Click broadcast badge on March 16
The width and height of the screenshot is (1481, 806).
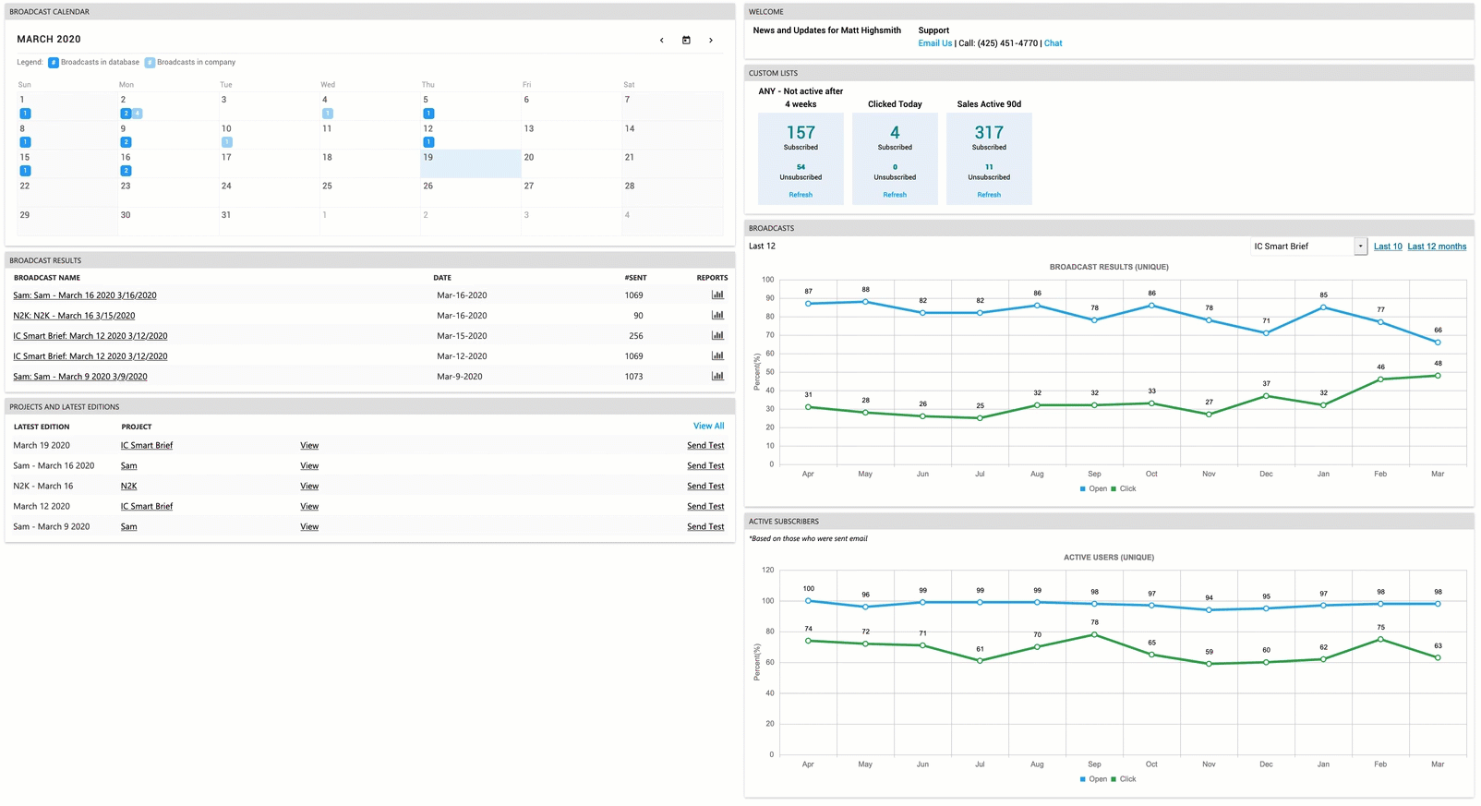coord(126,171)
